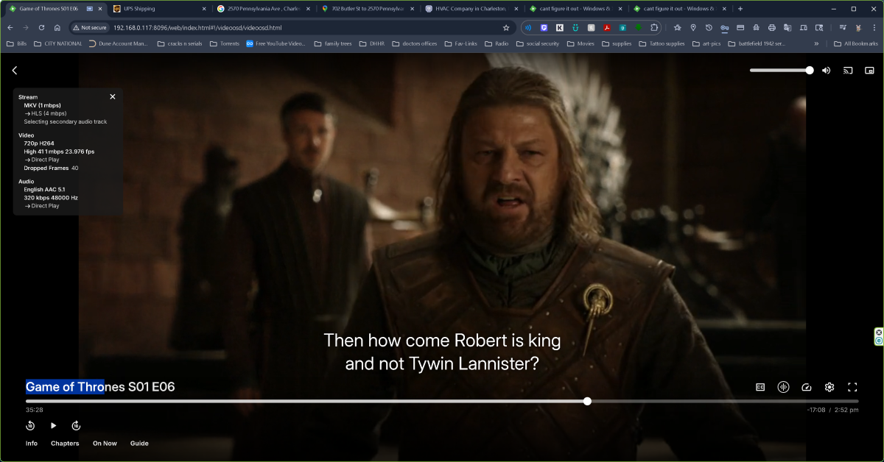Open a new browser tab

click(x=740, y=9)
